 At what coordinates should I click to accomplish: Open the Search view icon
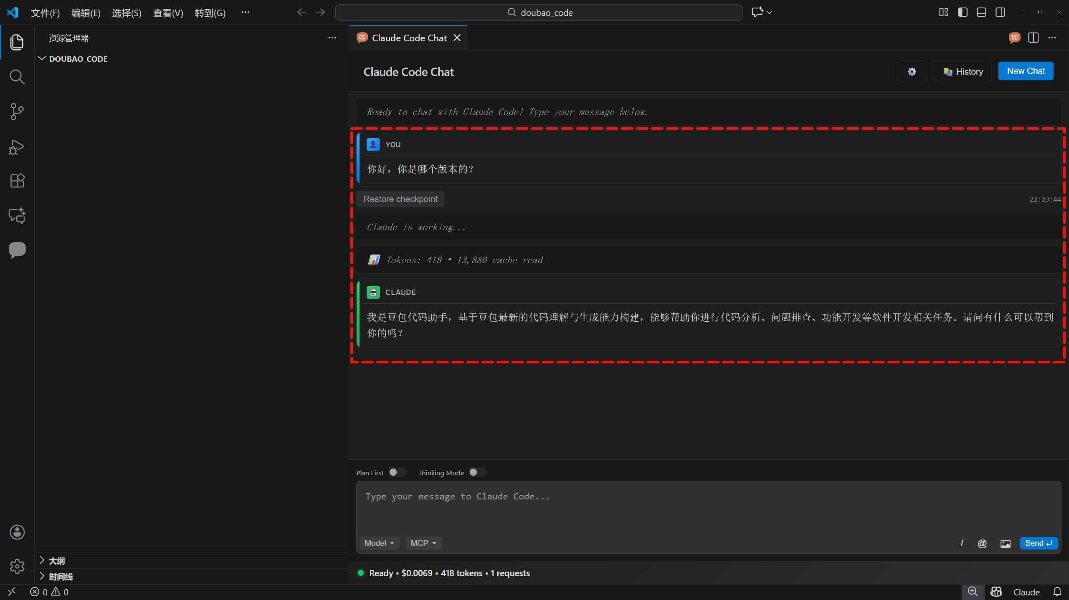(x=17, y=77)
